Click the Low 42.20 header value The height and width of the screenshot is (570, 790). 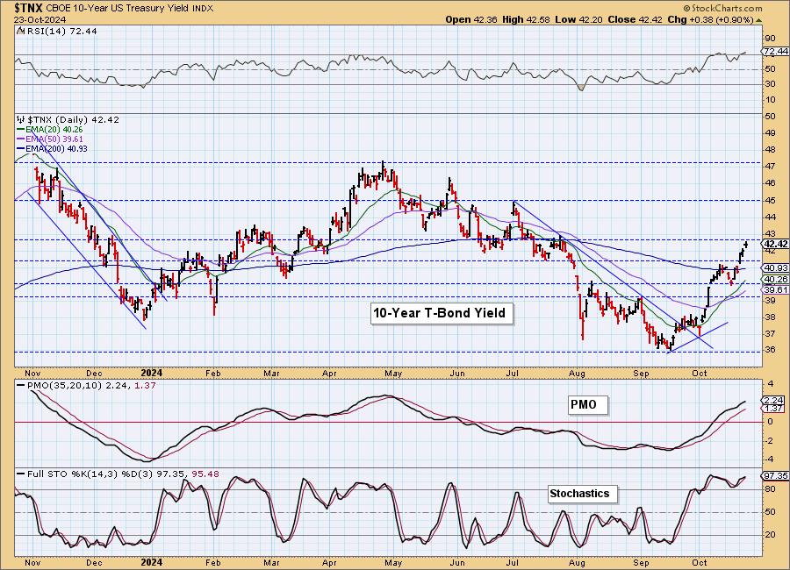click(579, 19)
